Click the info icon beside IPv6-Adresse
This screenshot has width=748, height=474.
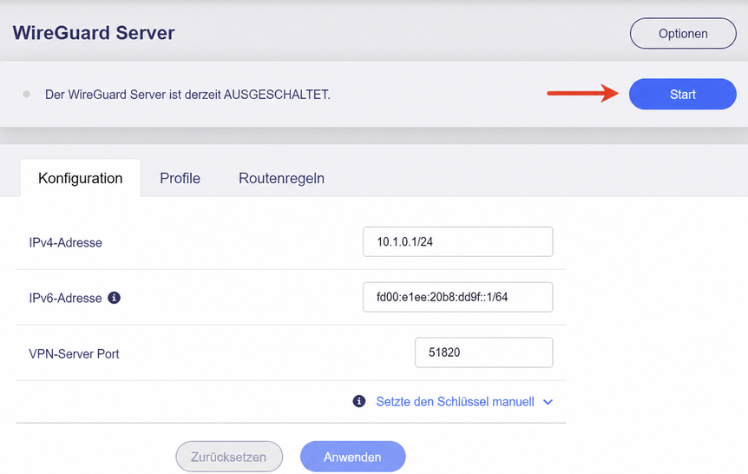pyautogui.click(x=114, y=298)
